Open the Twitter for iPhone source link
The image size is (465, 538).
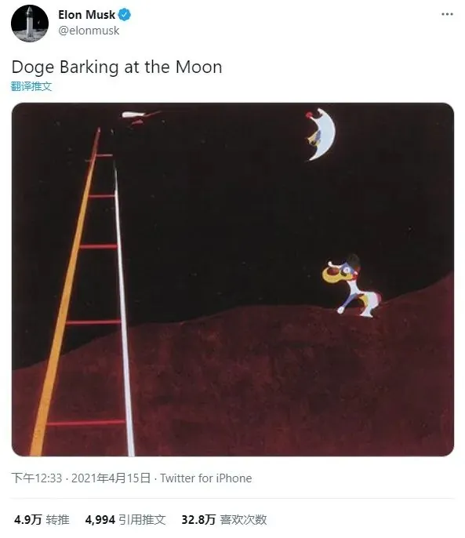tap(206, 478)
